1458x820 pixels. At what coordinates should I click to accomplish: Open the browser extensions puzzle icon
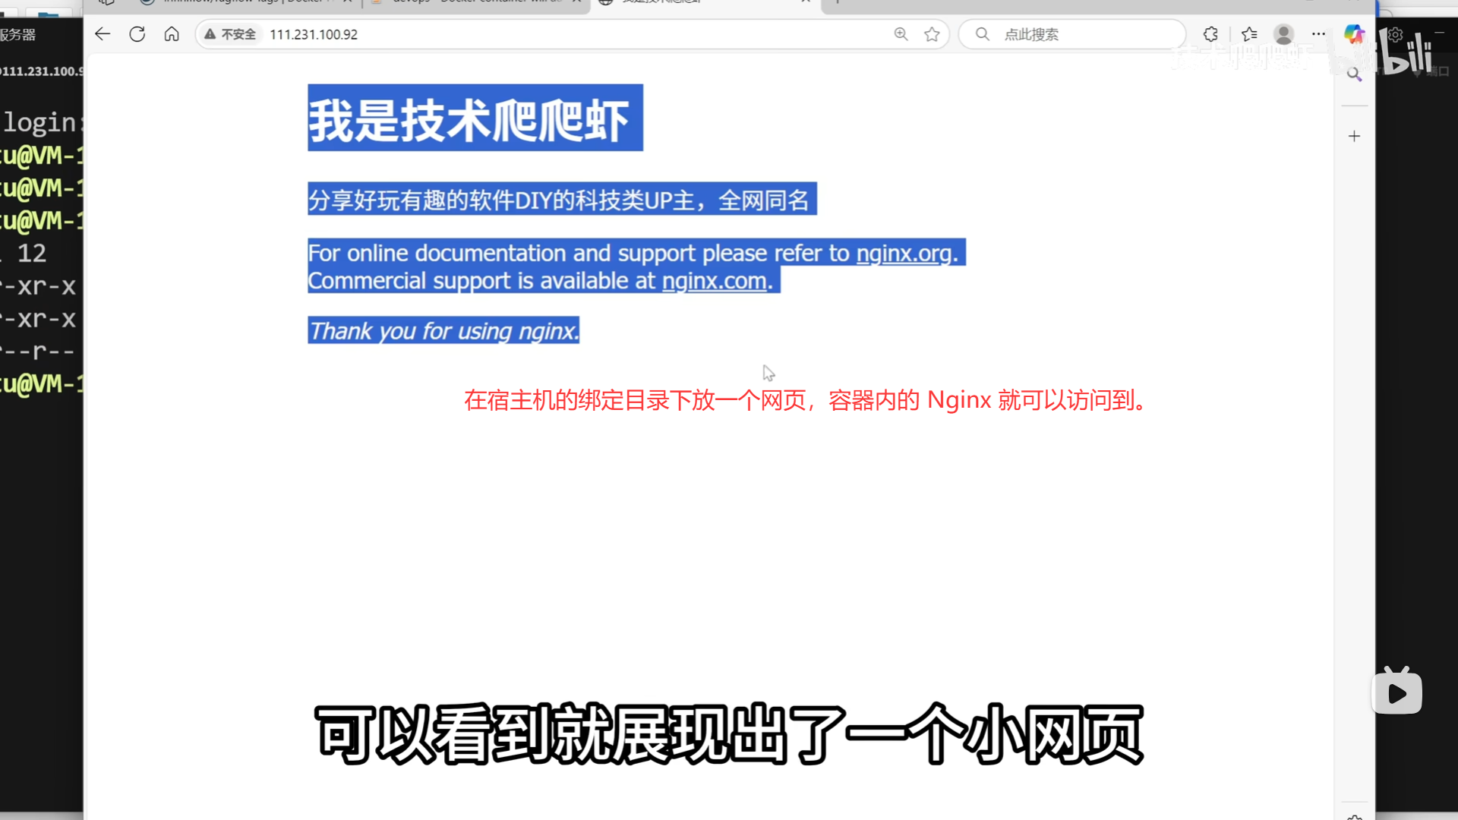tap(1210, 34)
